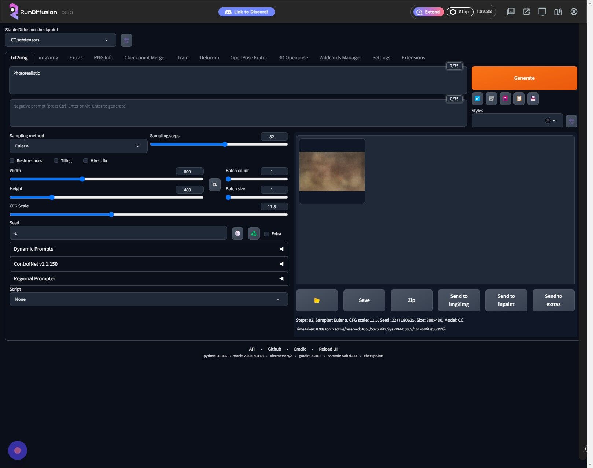Click the generated image thumbnail
This screenshot has height=468, width=593.
tap(332, 171)
